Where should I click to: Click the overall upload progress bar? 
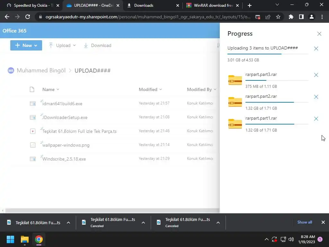pyautogui.click(x=268, y=54)
